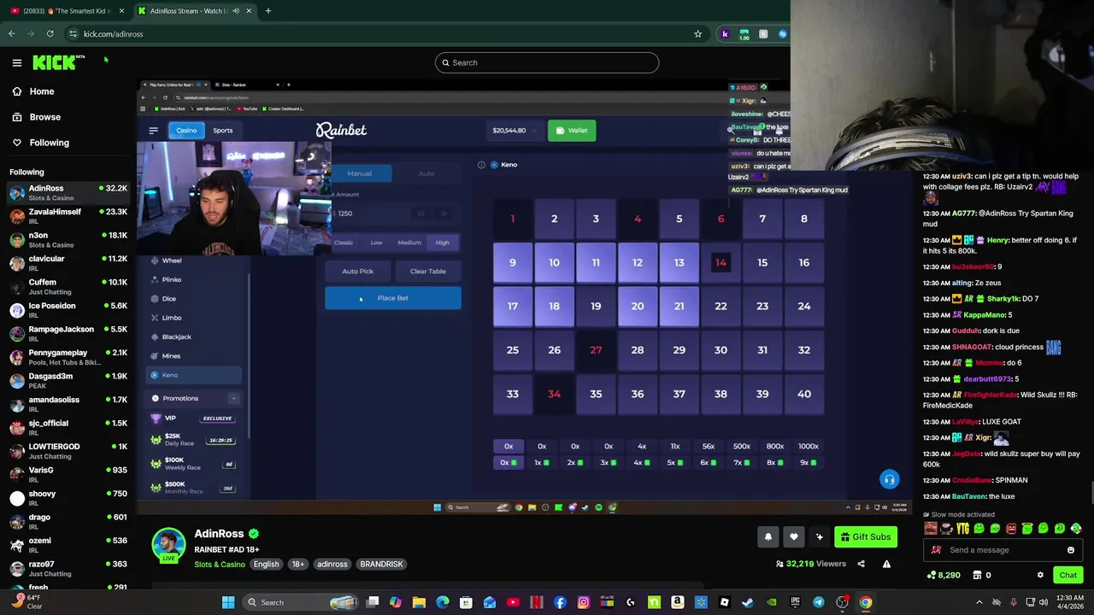Toggle Keno tile number 20
The image size is (1094, 615).
pos(637,306)
